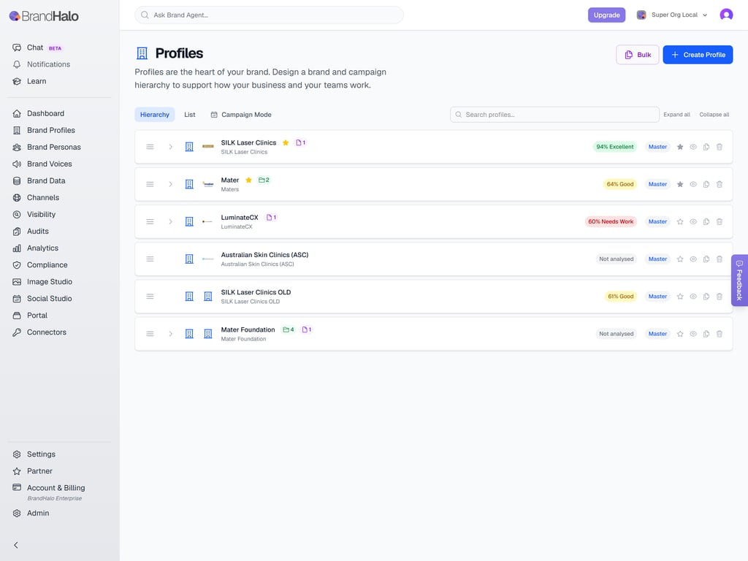Collapse the sidebar with the arrow

(x=16, y=545)
